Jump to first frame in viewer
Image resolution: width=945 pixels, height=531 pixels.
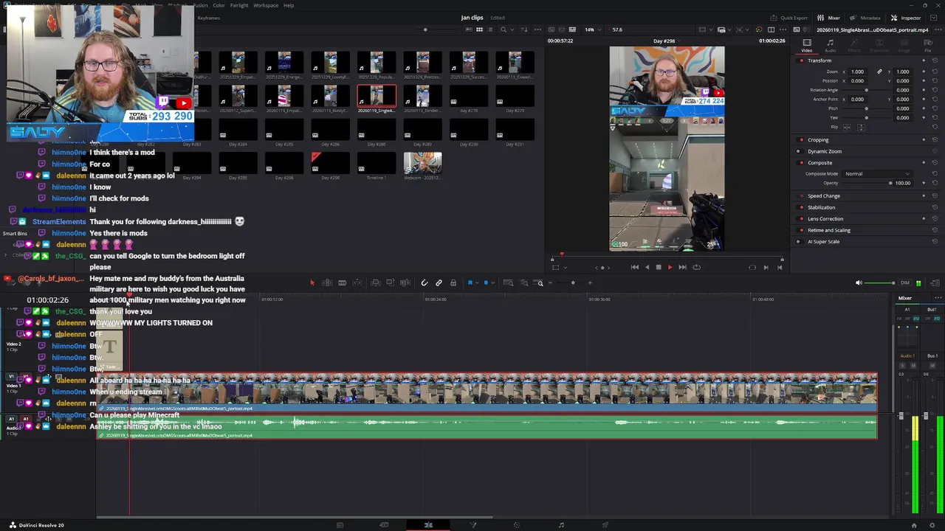[x=635, y=267]
